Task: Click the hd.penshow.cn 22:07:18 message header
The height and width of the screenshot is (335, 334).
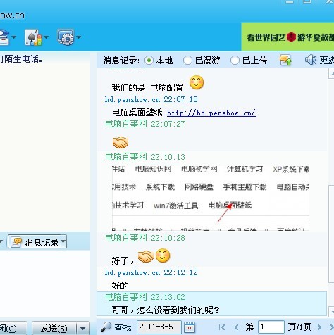Action: [151, 99]
